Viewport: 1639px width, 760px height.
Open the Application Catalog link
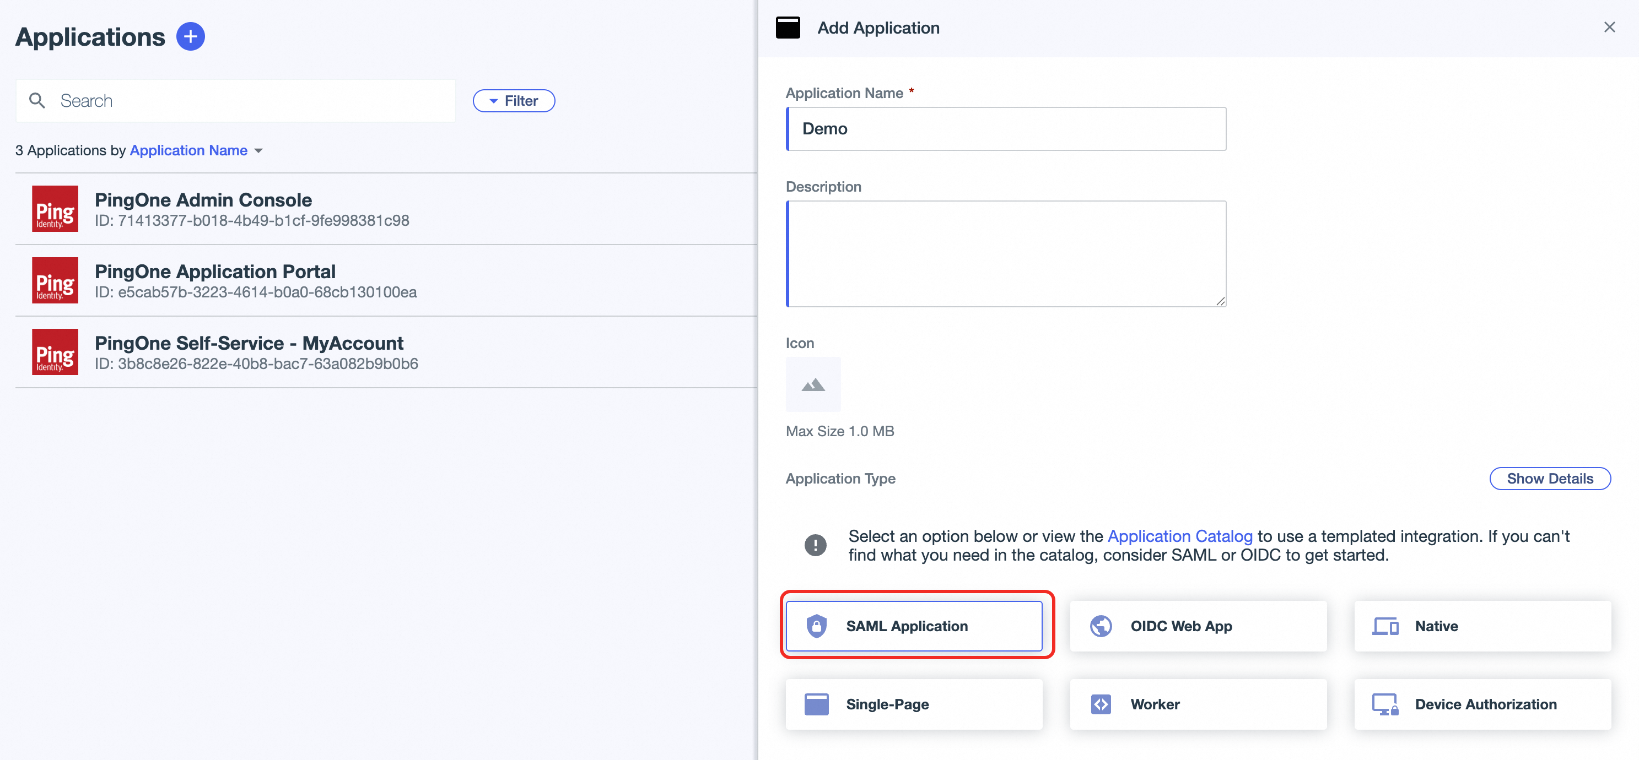click(x=1179, y=536)
